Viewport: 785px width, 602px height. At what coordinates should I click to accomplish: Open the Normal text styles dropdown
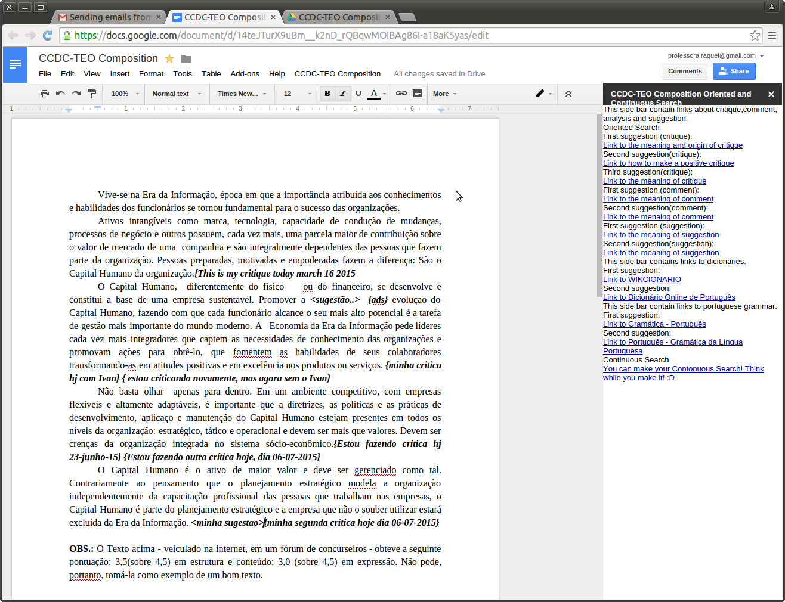pos(177,94)
